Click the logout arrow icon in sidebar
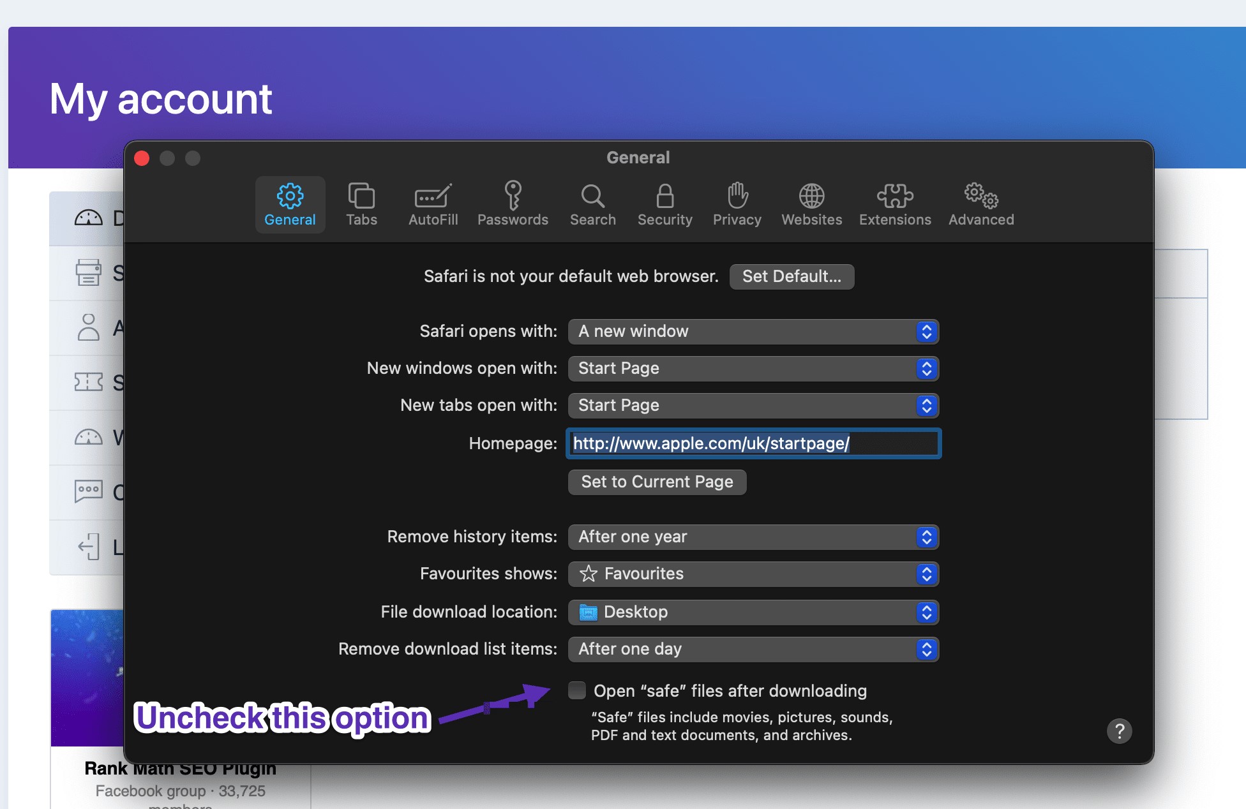Screen dimensions: 1246x809 point(88,547)
